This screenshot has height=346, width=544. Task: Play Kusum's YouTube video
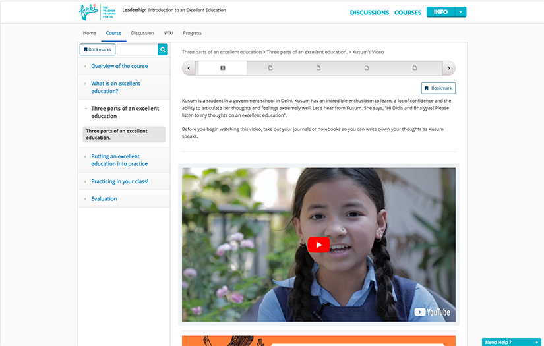tap(318, 245)
